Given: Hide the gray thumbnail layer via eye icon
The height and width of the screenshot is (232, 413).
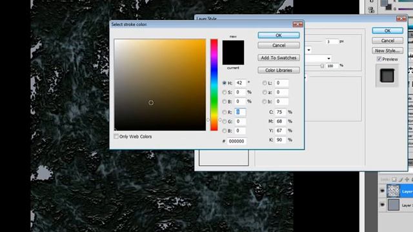Looking at the screenshot, I should point(383,205).
